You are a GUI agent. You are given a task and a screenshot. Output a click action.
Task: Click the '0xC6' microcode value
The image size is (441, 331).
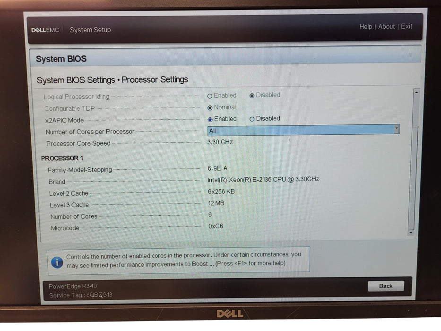(216, 226)
